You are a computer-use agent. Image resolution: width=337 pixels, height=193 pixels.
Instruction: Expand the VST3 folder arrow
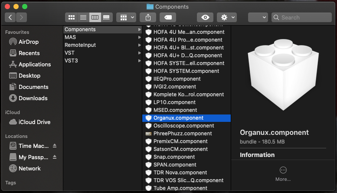(140, 61)
